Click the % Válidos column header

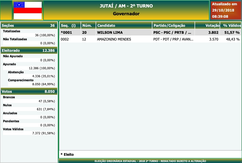point(231,25)
